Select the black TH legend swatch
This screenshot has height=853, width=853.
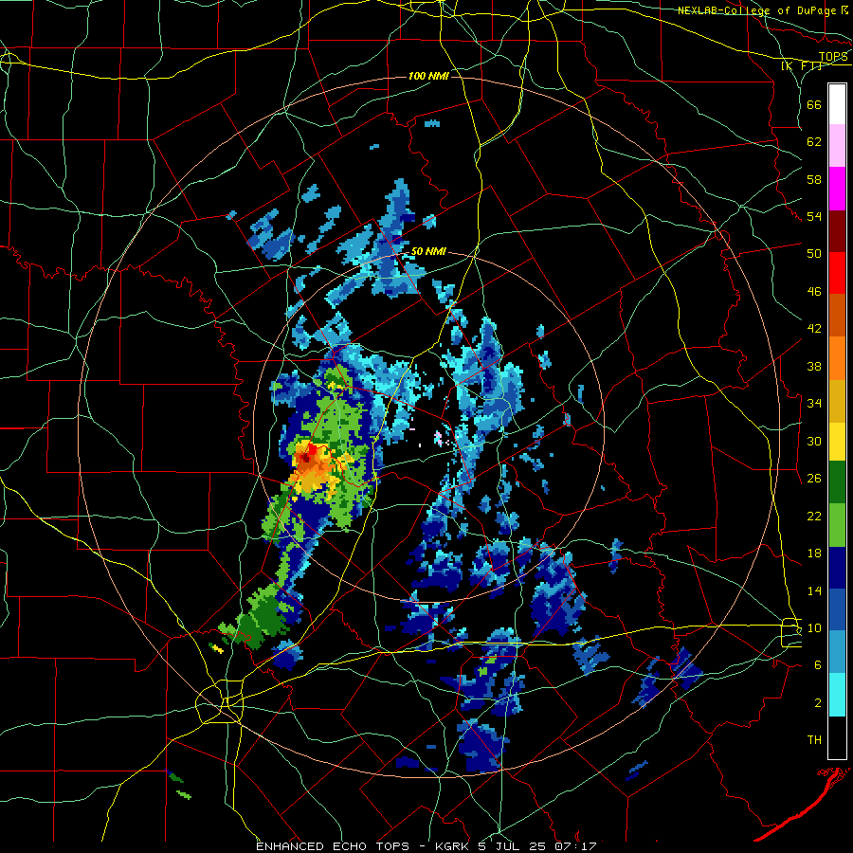tap(837, 737)
